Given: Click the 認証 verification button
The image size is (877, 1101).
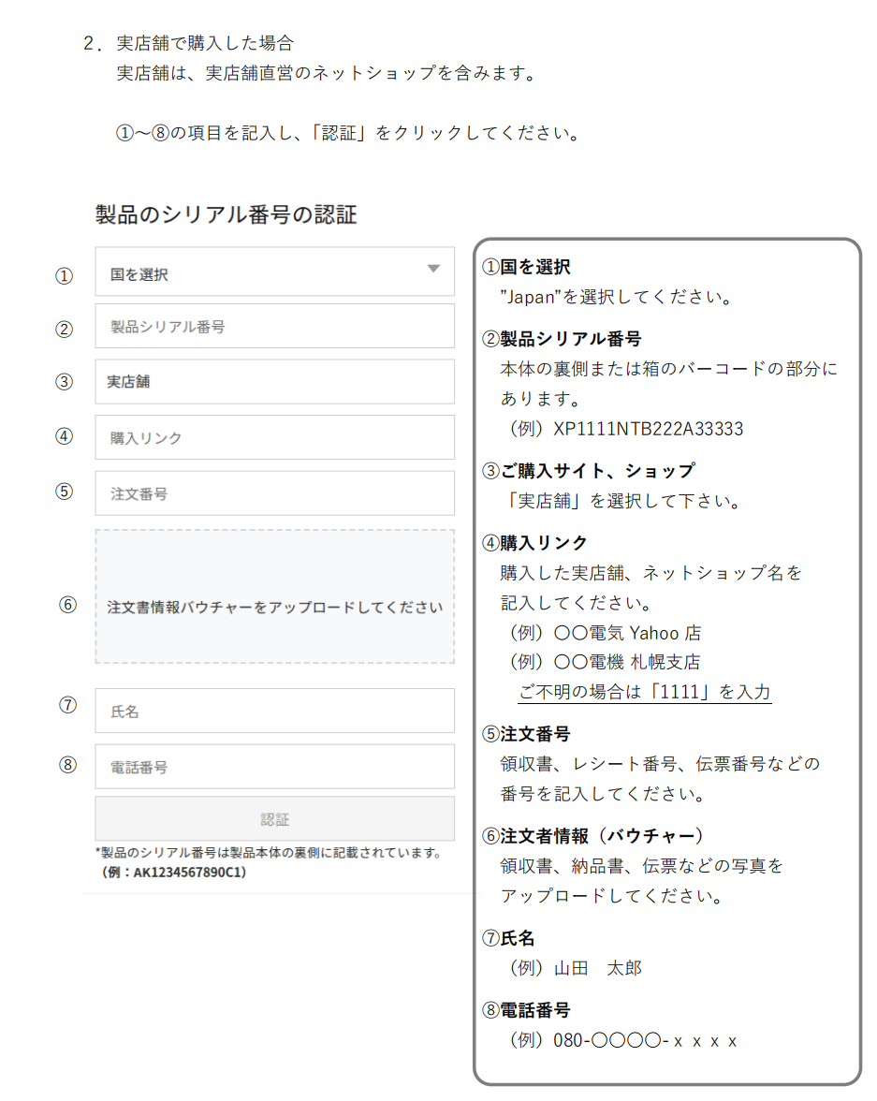Looking at the screenshot, I should pos(273,817).
